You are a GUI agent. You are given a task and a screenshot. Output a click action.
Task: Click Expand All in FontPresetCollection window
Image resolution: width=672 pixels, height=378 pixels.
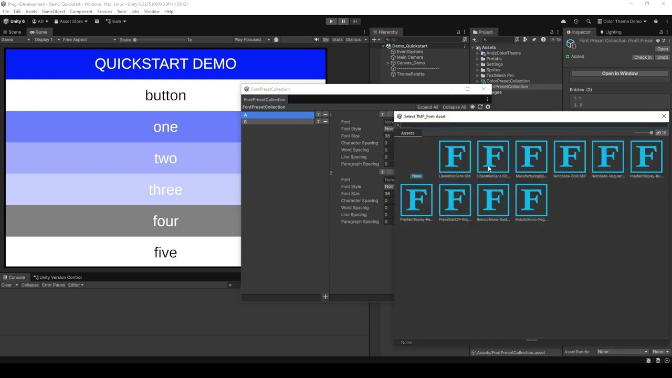click(427, 107)
